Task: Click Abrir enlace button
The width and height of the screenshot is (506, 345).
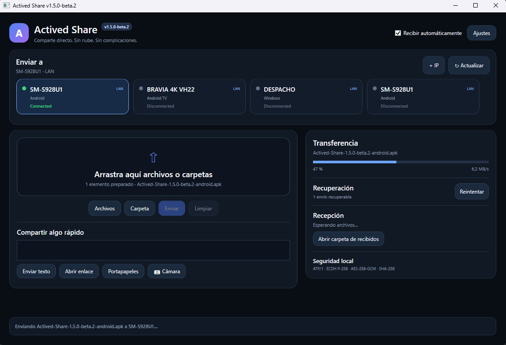Action: (x=79, y=271)
